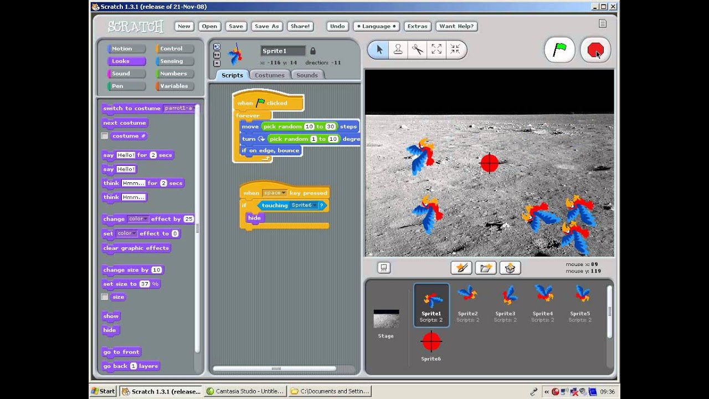Select the Sound block category
This screenshot has height=399, width=709.
127,74
